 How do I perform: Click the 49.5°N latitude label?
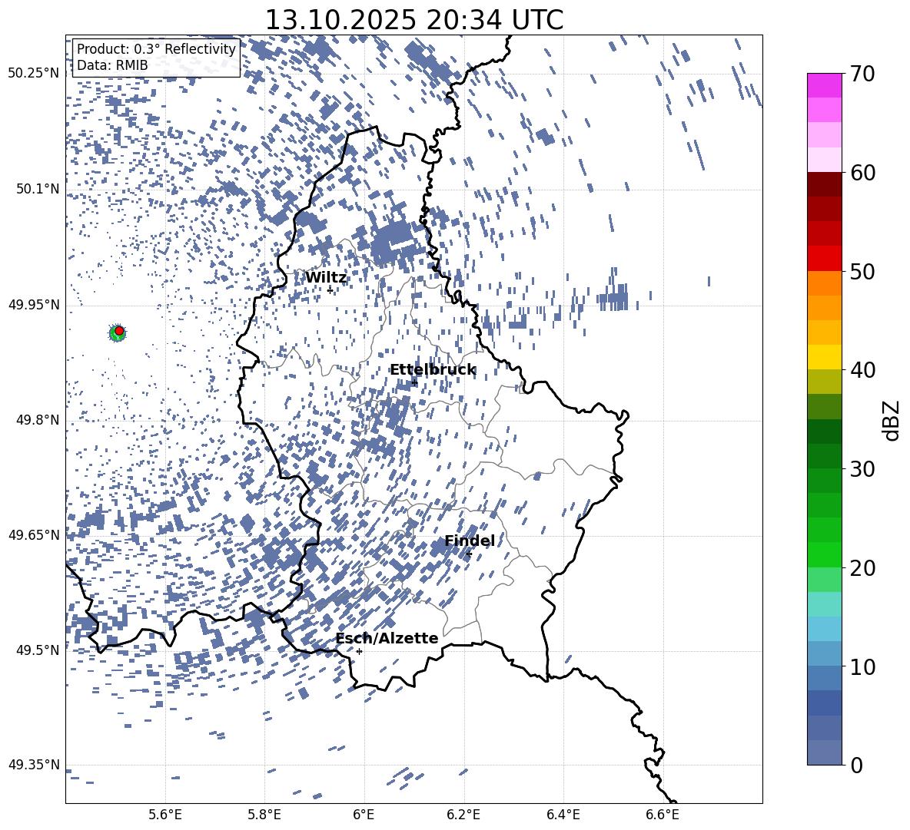click(x=37, y=650)
